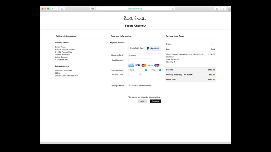This screenshot has height=152, width=271.
Task: Click the T: 01234 567890 phone line
Action: pyautogui.click(x=61, y=60)
